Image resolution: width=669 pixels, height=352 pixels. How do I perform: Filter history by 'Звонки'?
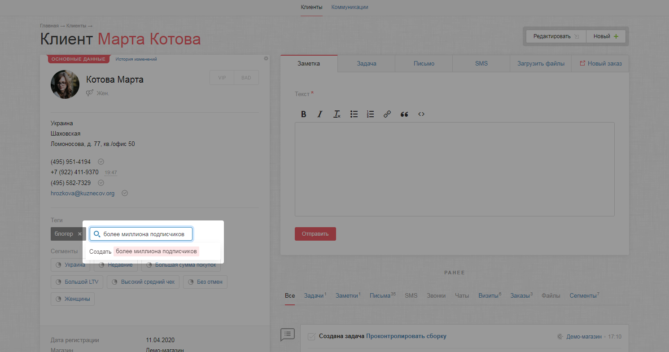click(x=436, y=296)
